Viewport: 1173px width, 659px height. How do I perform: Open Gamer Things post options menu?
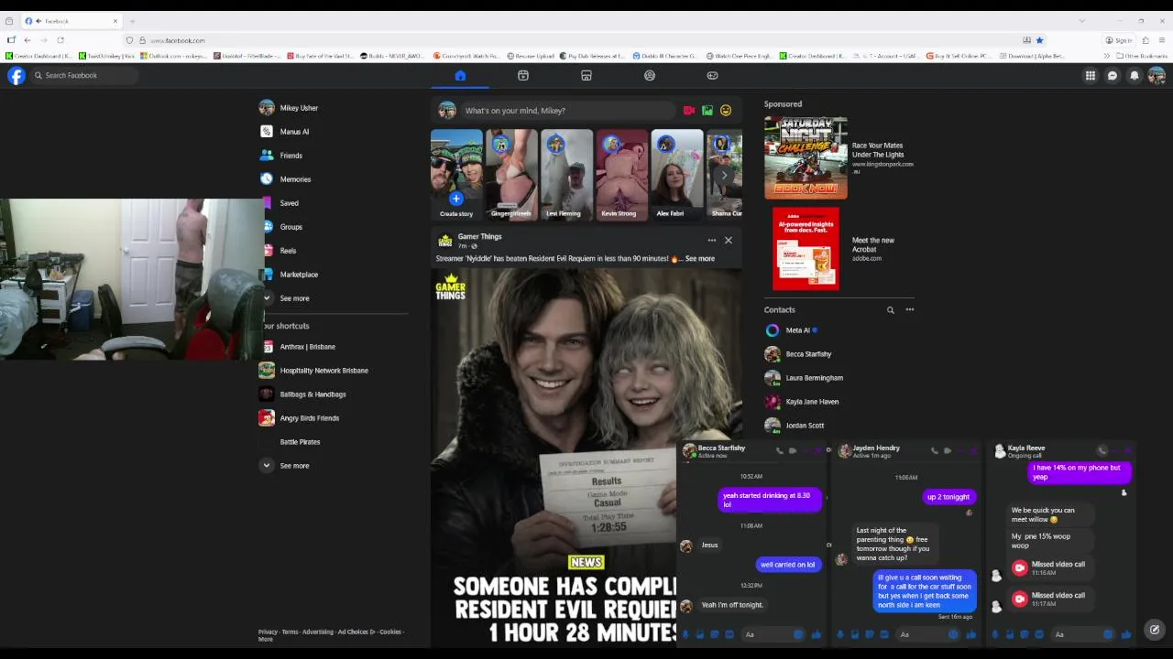tap(711, 241)
